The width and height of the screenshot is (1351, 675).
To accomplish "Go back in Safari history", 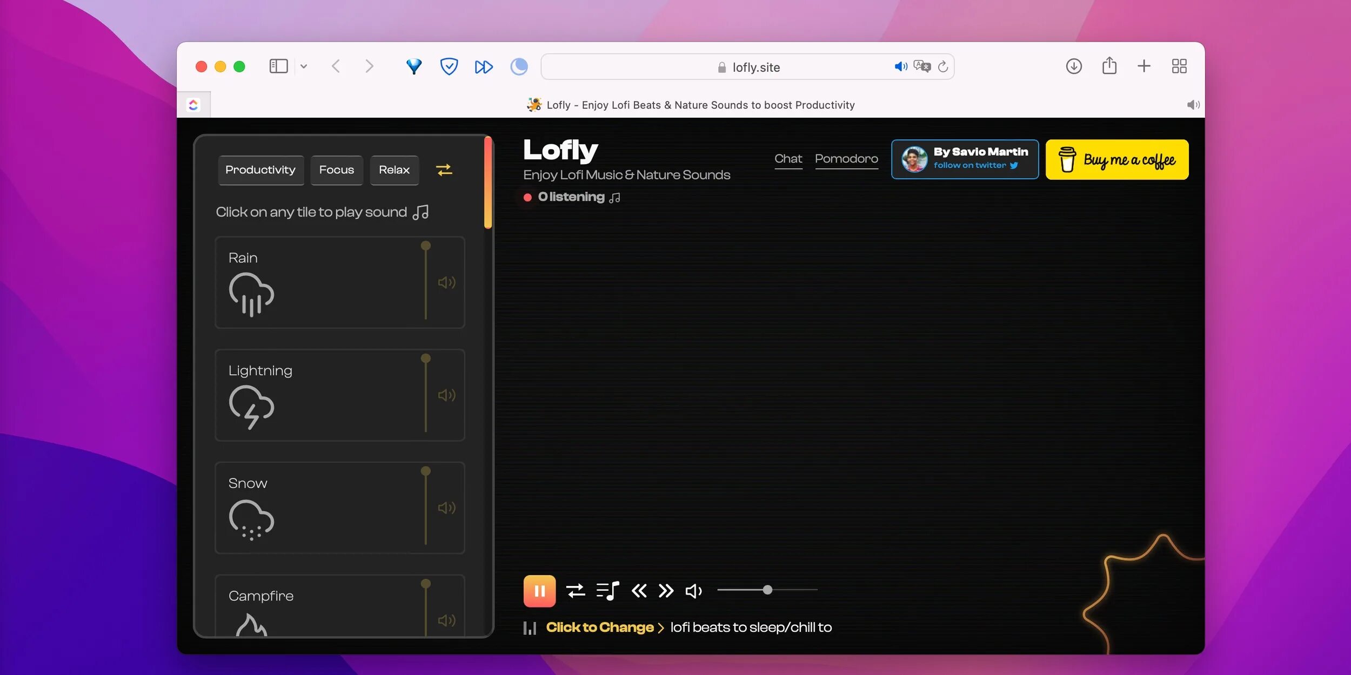I will 336,66.
